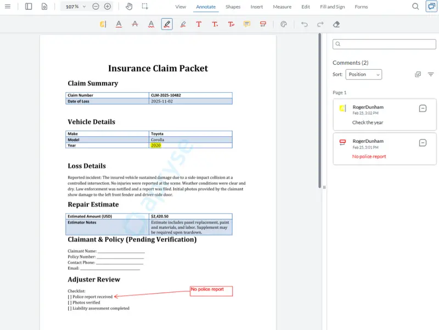
Task: Select the text highlight tool
Action: [103, 24]
